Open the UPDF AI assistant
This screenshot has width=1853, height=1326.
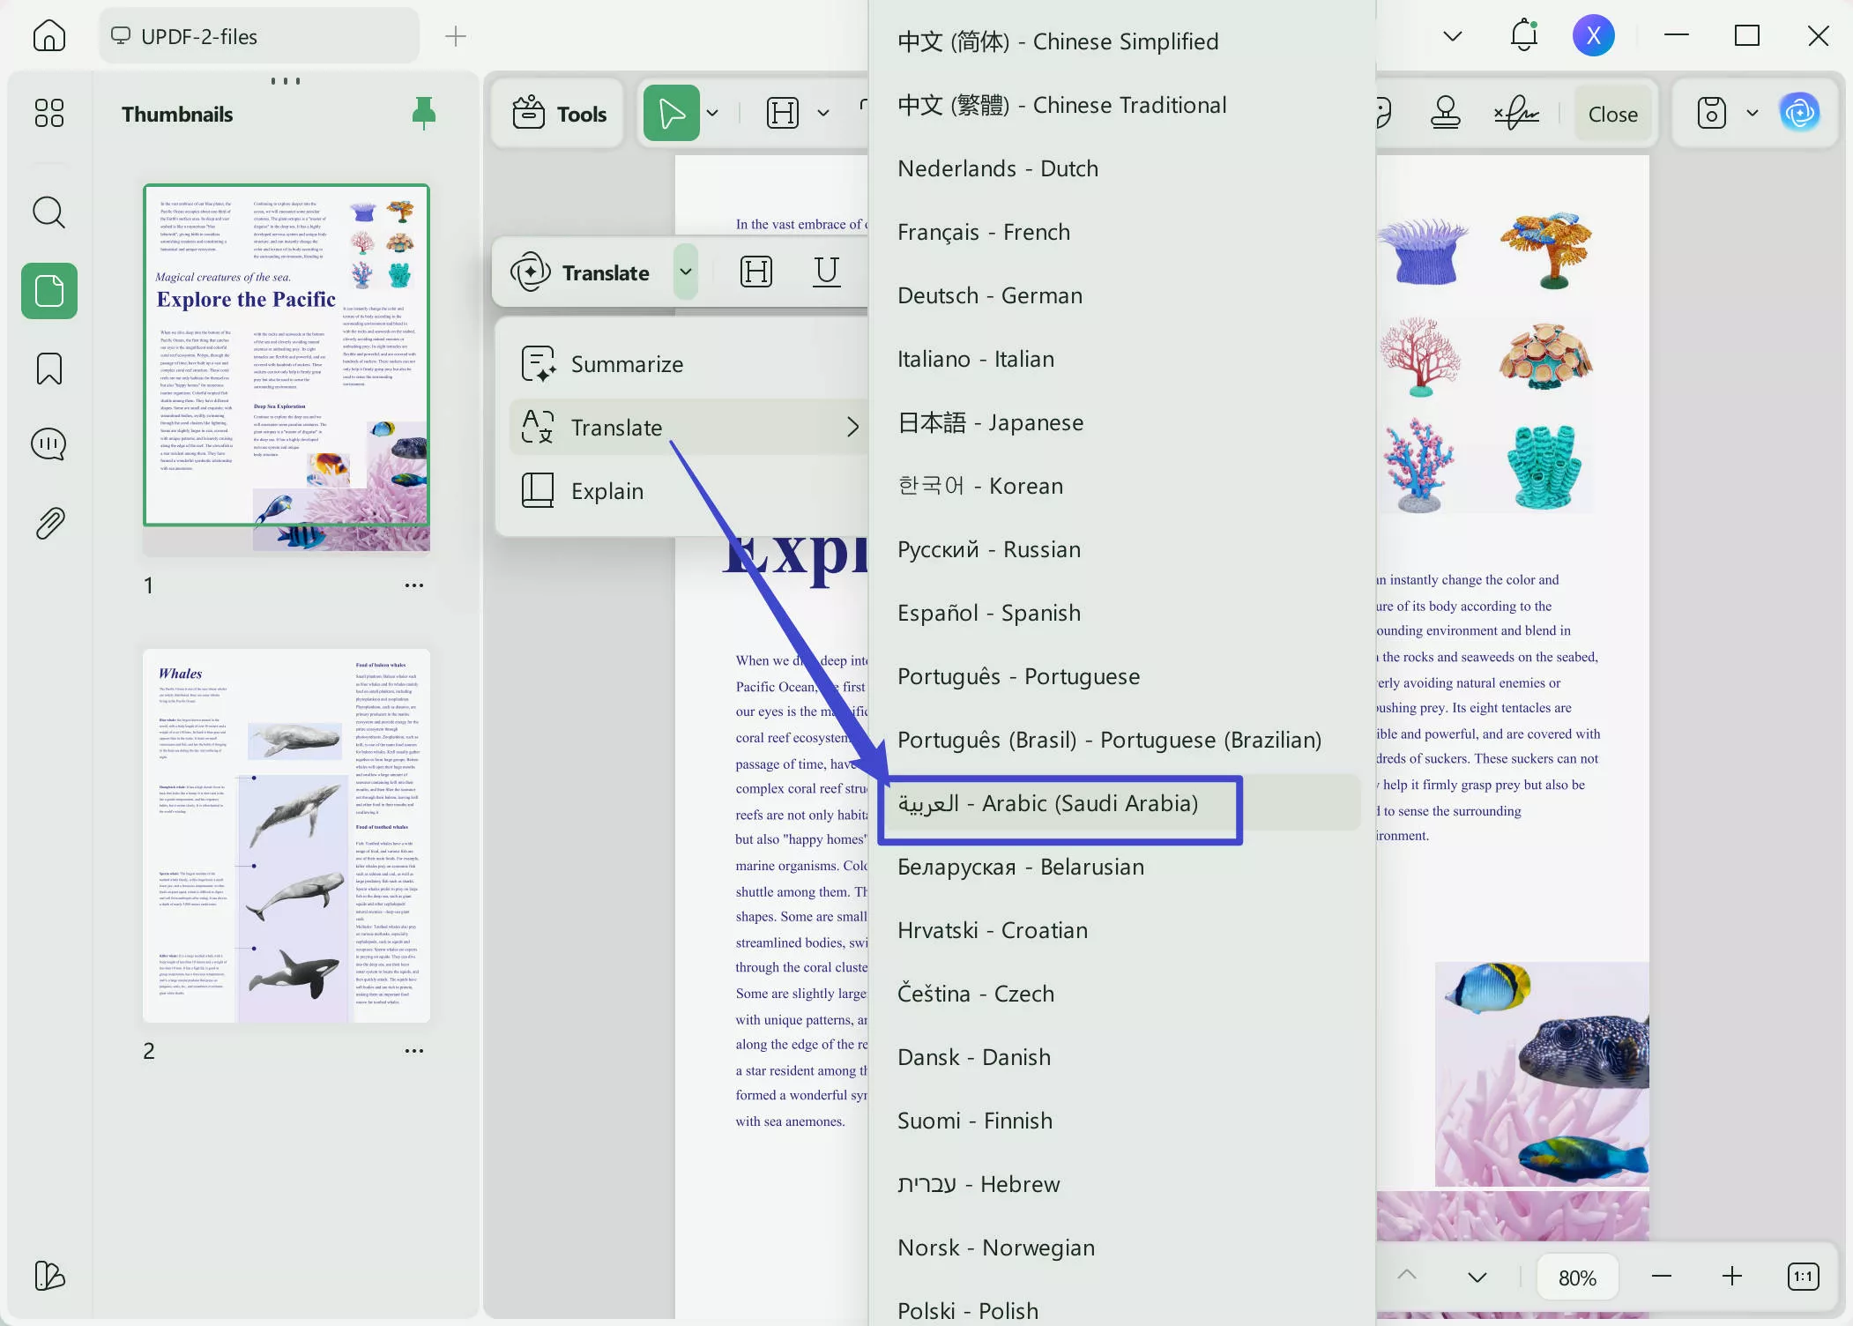[1801, 113]
